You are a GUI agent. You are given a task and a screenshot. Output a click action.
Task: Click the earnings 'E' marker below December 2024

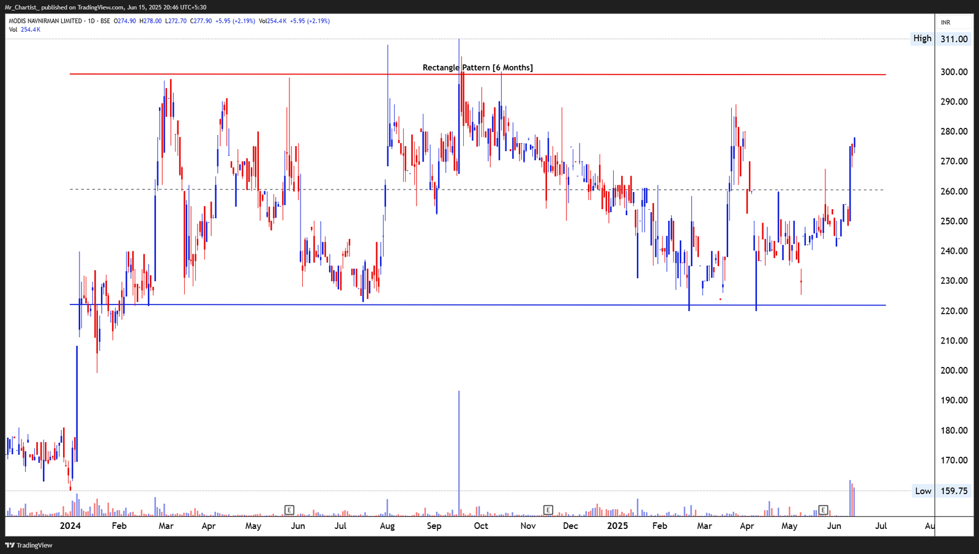[x=548, y=509]
